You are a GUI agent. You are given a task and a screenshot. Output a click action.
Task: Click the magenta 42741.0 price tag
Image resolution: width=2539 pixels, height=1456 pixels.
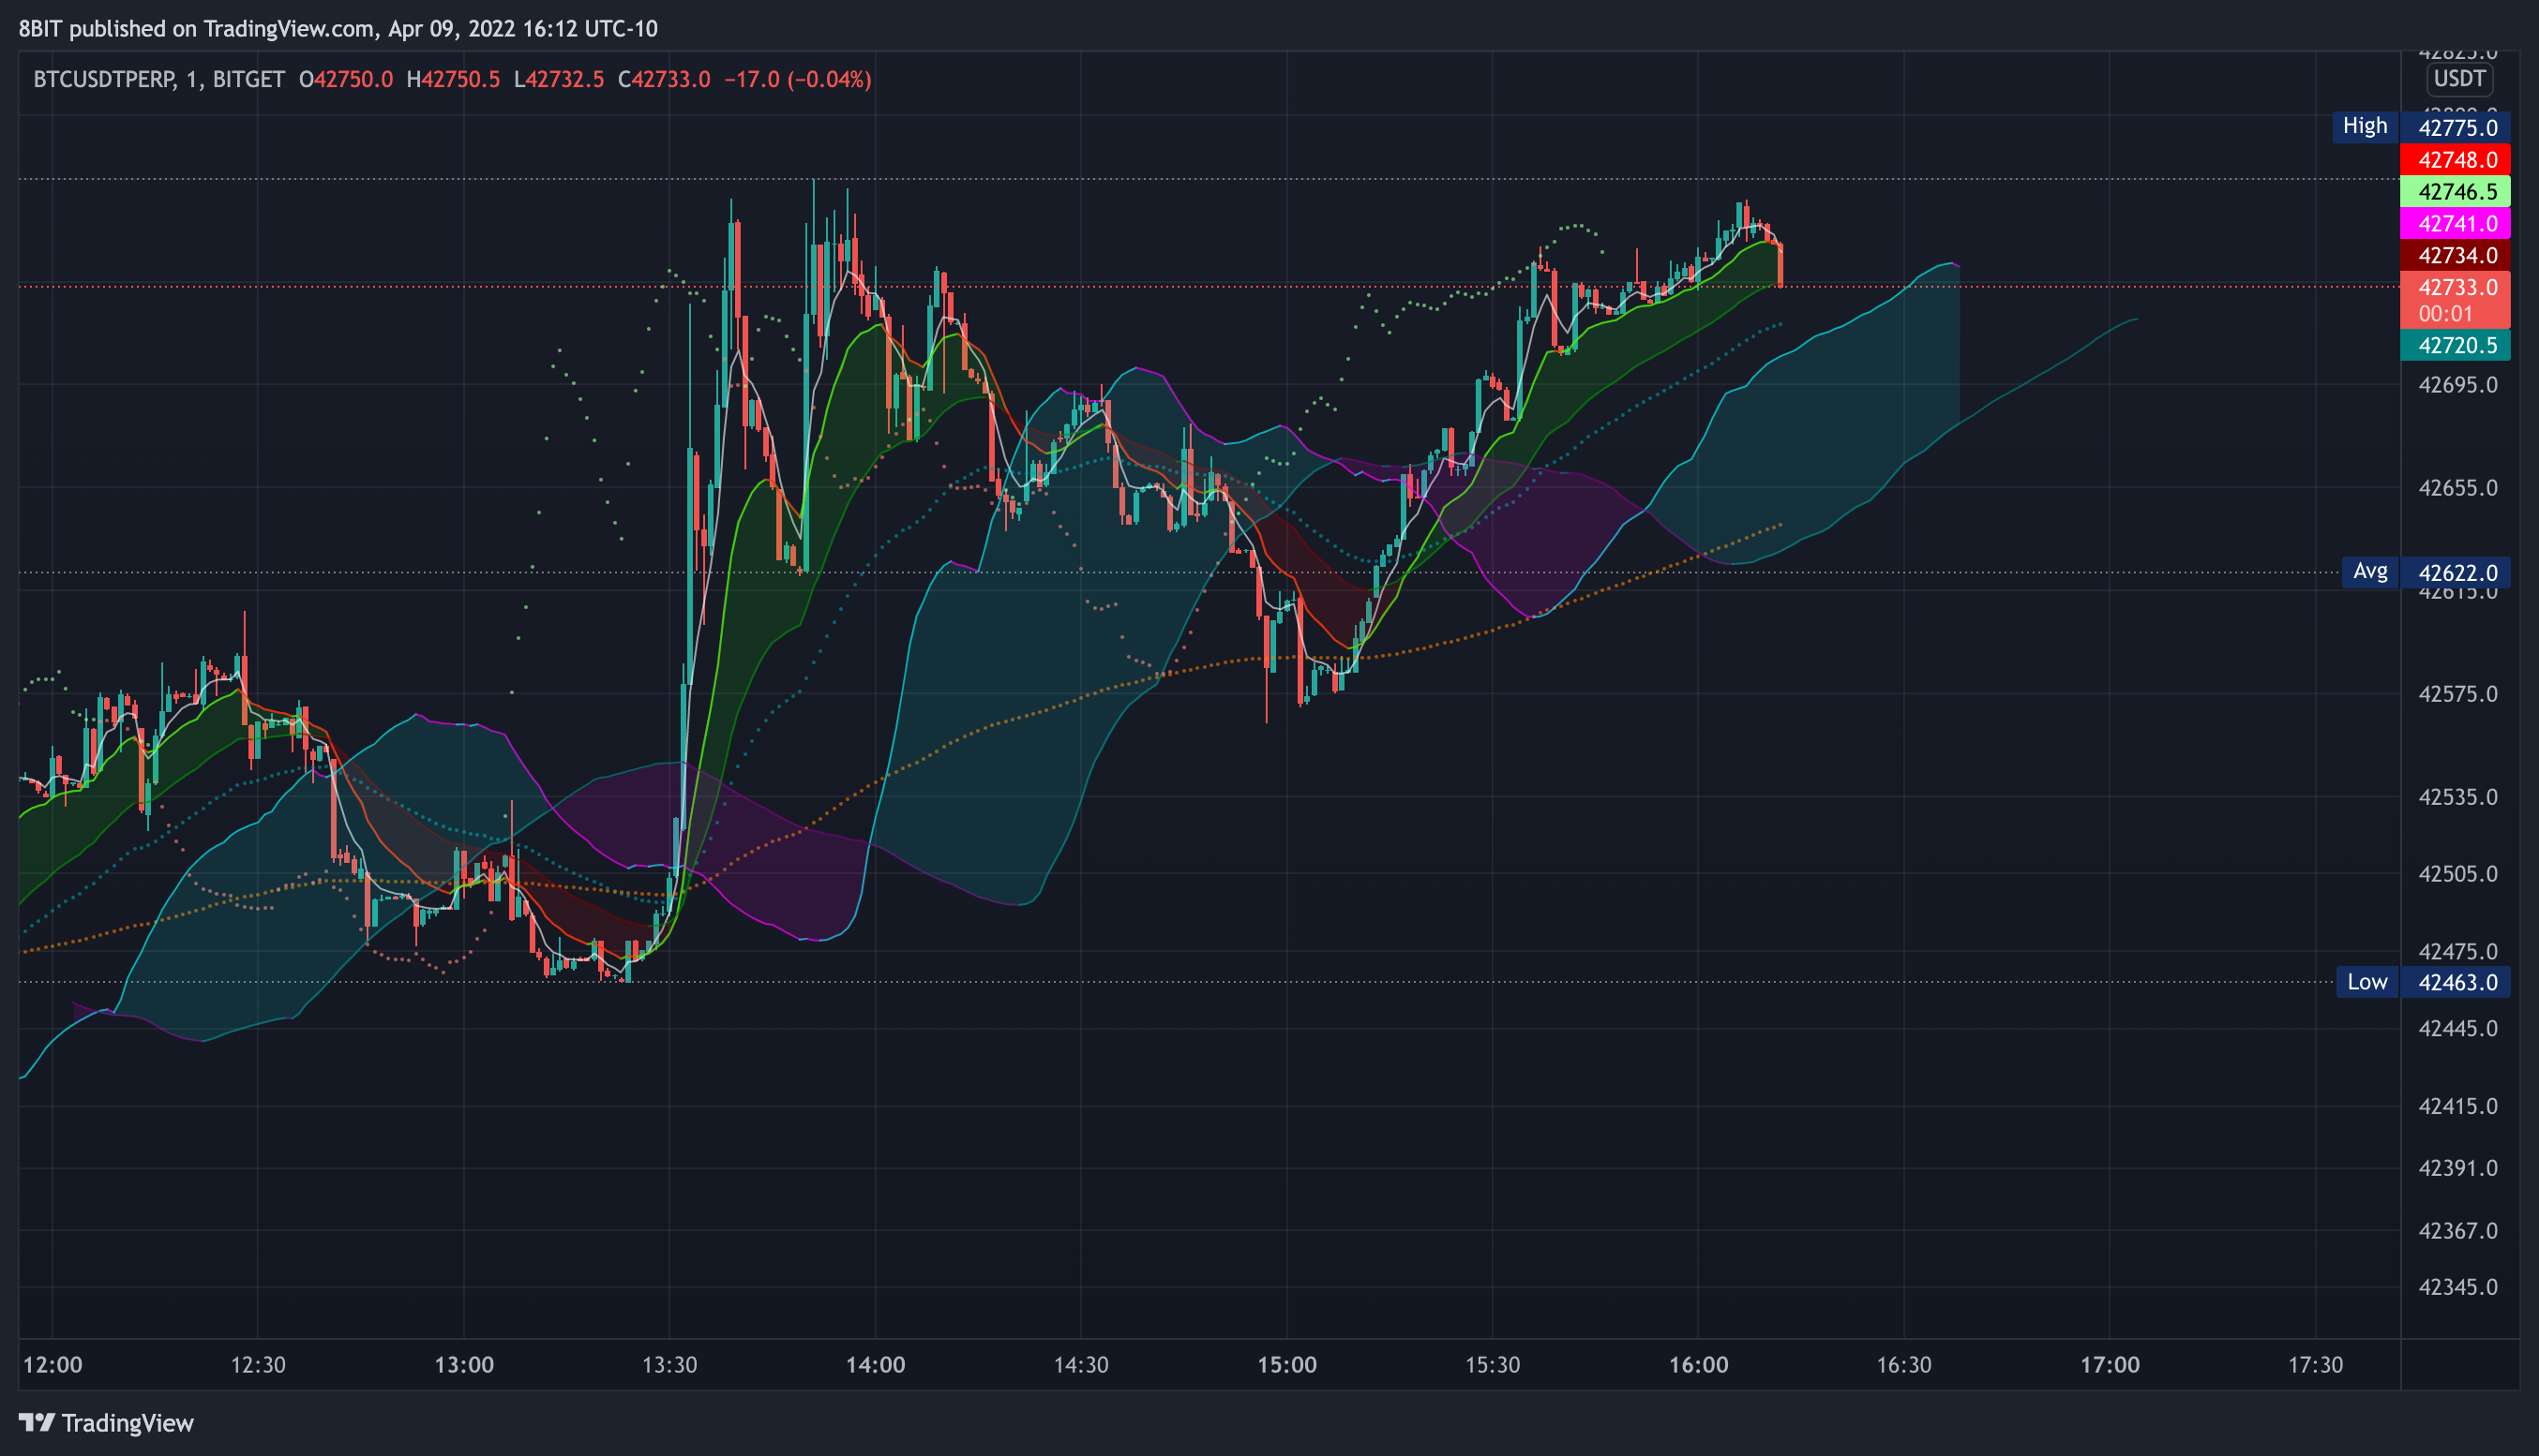[x=2457, y=224]
